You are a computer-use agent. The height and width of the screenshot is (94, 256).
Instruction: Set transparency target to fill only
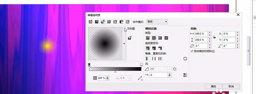[x=154, y=48]
